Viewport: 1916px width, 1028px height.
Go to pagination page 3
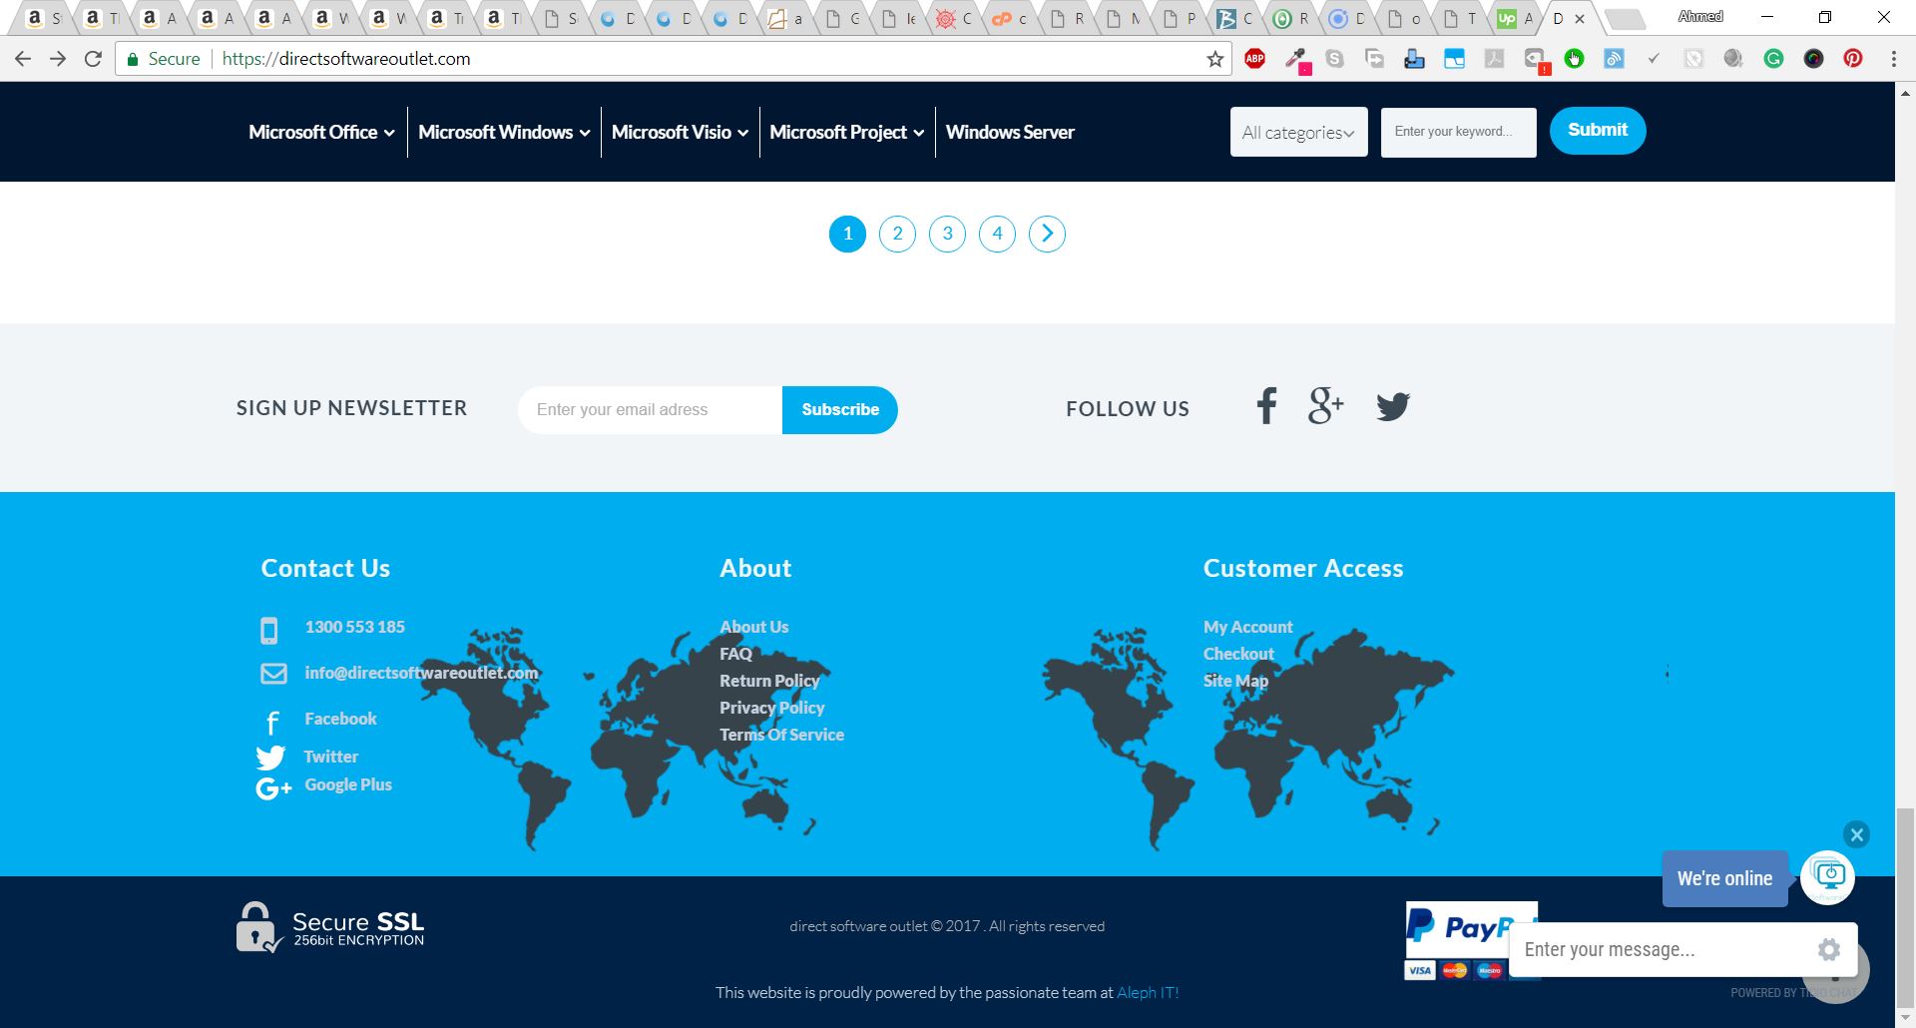(x=947, y=234)
